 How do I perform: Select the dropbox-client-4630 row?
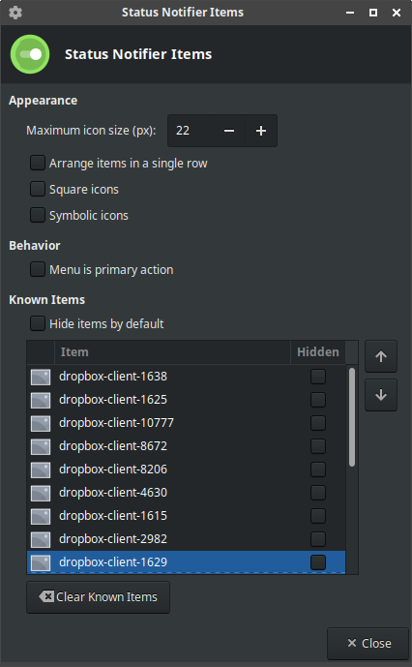point(187,493)
